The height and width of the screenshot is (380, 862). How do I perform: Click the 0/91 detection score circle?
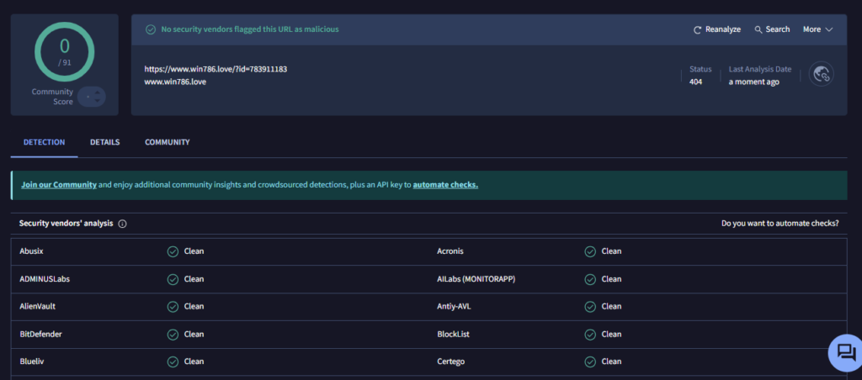64,50
